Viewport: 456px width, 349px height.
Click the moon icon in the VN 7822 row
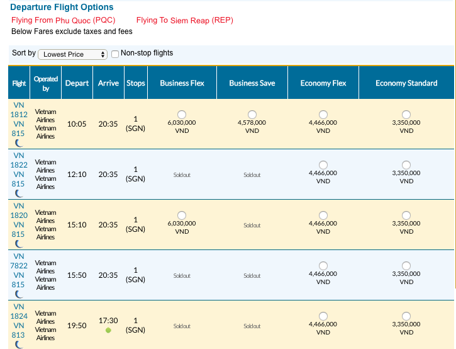tap(19, 294)
